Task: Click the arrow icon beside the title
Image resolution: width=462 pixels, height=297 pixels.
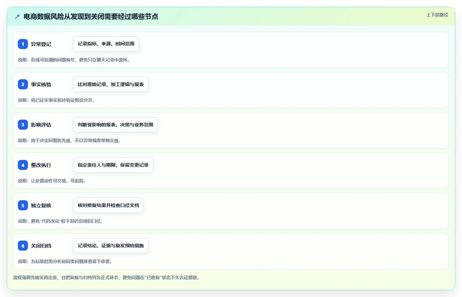Action: point(17,16)
